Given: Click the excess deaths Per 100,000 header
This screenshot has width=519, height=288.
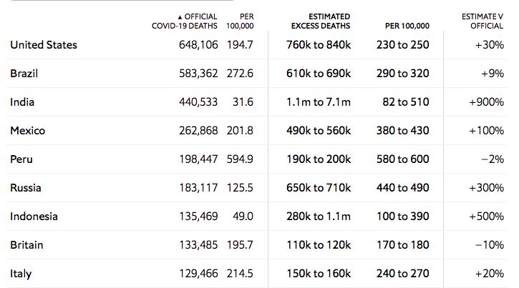Looking at the screenshot, I should click(407, 26).
